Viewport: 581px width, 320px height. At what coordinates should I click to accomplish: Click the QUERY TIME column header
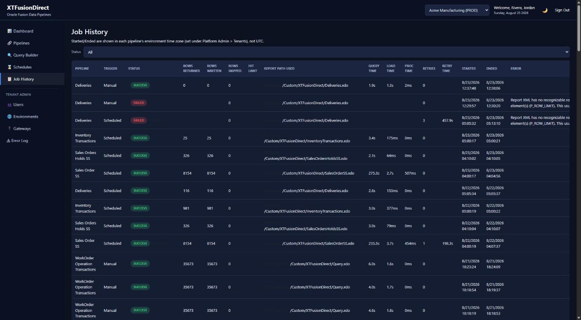pyautogui.click(x=374, y=68)
